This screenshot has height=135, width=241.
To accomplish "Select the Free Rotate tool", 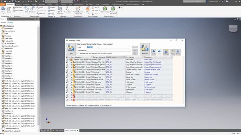I will [x=18, y=10].
